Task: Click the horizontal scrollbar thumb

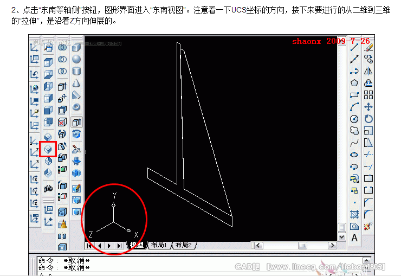Action: tap(302, 246)
